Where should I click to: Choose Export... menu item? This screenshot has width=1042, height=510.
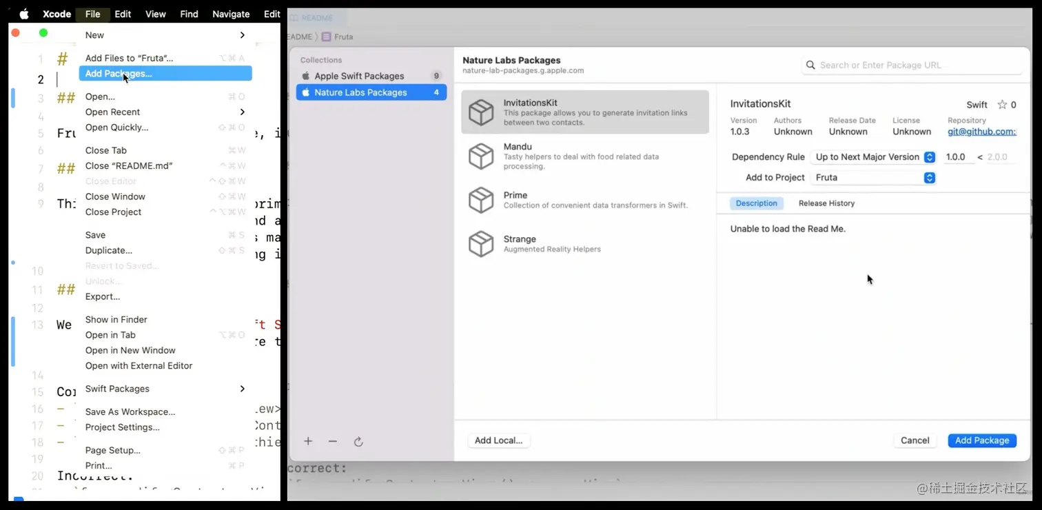(x=165, y=296)
